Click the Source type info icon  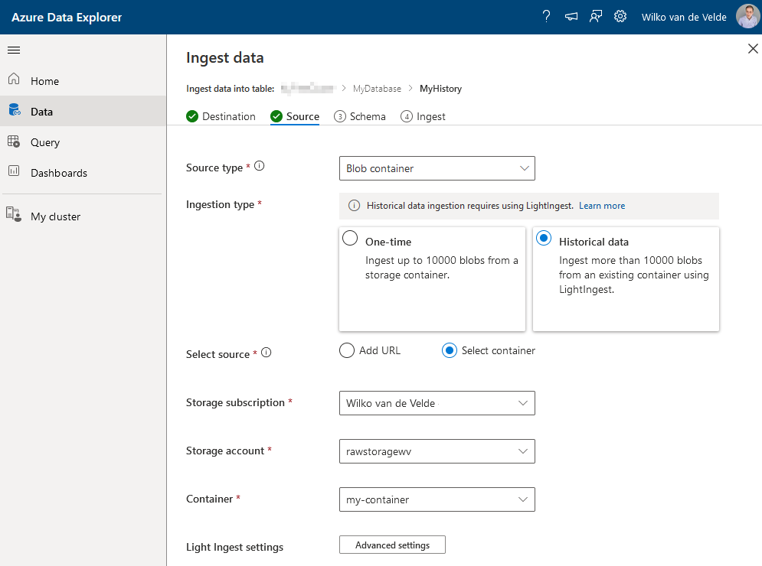(260, 167)
